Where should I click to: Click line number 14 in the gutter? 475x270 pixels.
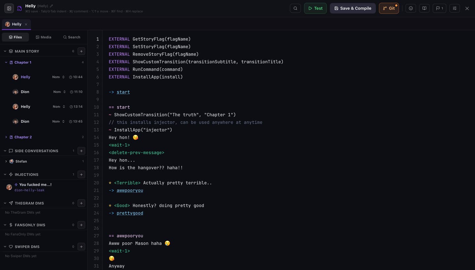[x=96, y=137]
